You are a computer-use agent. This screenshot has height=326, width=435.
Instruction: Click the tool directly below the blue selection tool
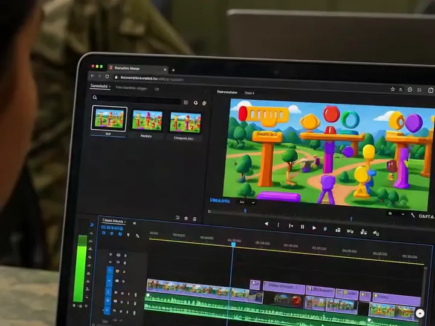(x=91, y=233)
